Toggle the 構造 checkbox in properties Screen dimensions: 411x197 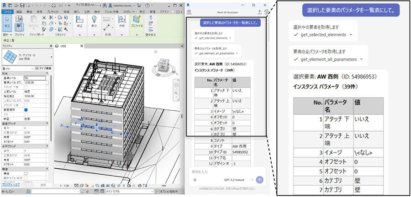pyautogui.click(x=26, y=173)
